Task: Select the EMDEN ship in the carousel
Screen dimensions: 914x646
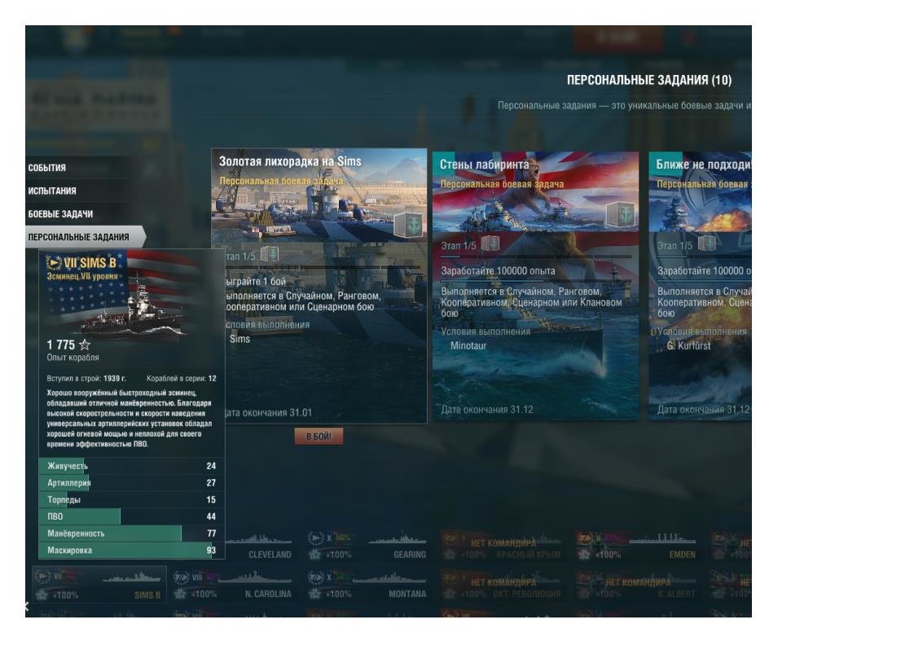Action: point(636,547)
